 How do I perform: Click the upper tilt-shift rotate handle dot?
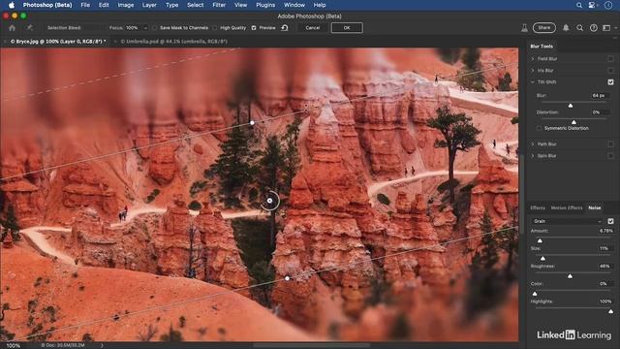click(x=252, y=123)
